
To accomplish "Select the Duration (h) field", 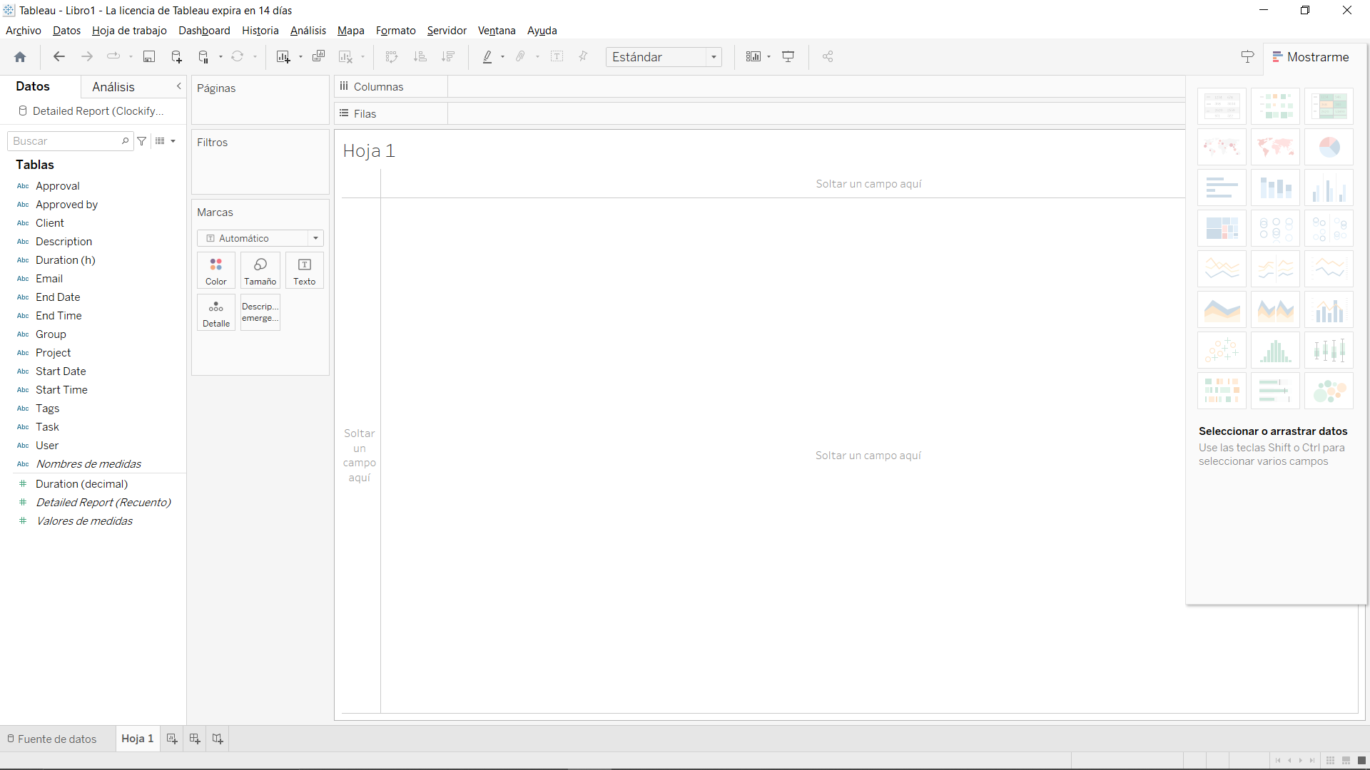I will click(x=66, y=260).
